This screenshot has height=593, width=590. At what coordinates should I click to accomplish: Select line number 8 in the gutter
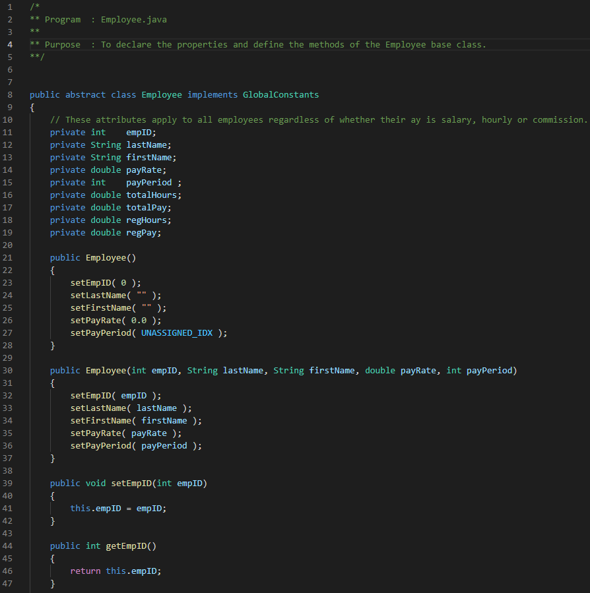click(x=9, y=94)
